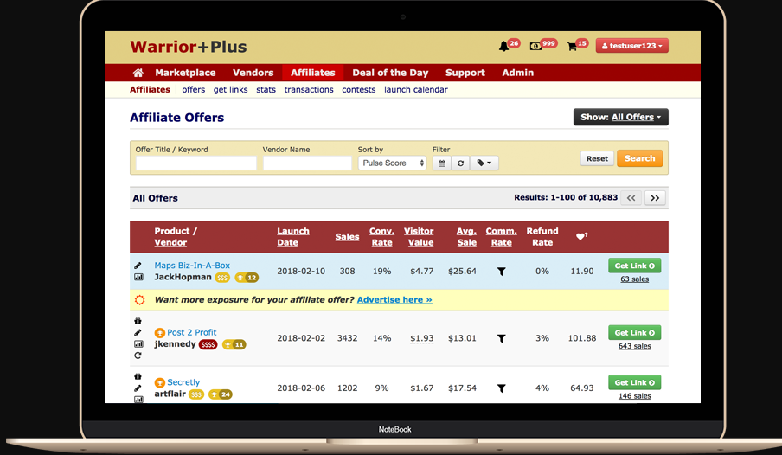
Task: Click the calendar filter icon
Action: click(442, 163)
